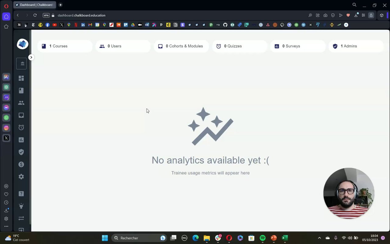390x244 pixels.
Task: Click the Chalkboard logo at sidebar top
Action: (x=23, y=44)
